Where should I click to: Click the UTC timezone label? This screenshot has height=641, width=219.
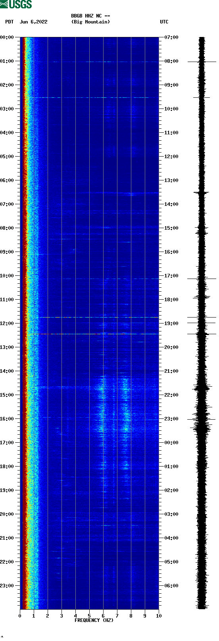[164, 22]
